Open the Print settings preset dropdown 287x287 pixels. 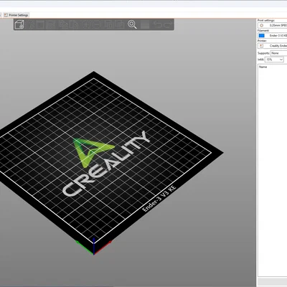click(x=273, y=25)
